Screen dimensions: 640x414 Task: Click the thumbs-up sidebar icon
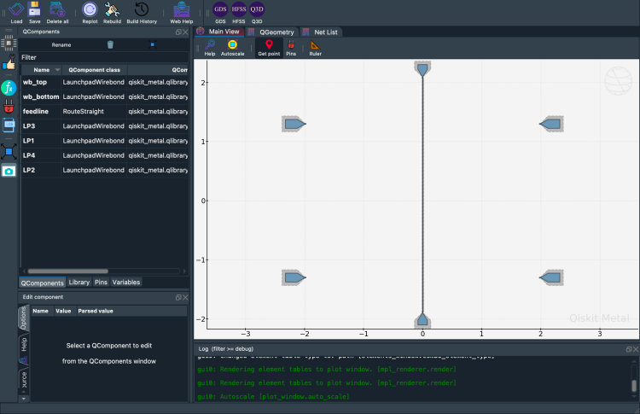click(9, 63)
